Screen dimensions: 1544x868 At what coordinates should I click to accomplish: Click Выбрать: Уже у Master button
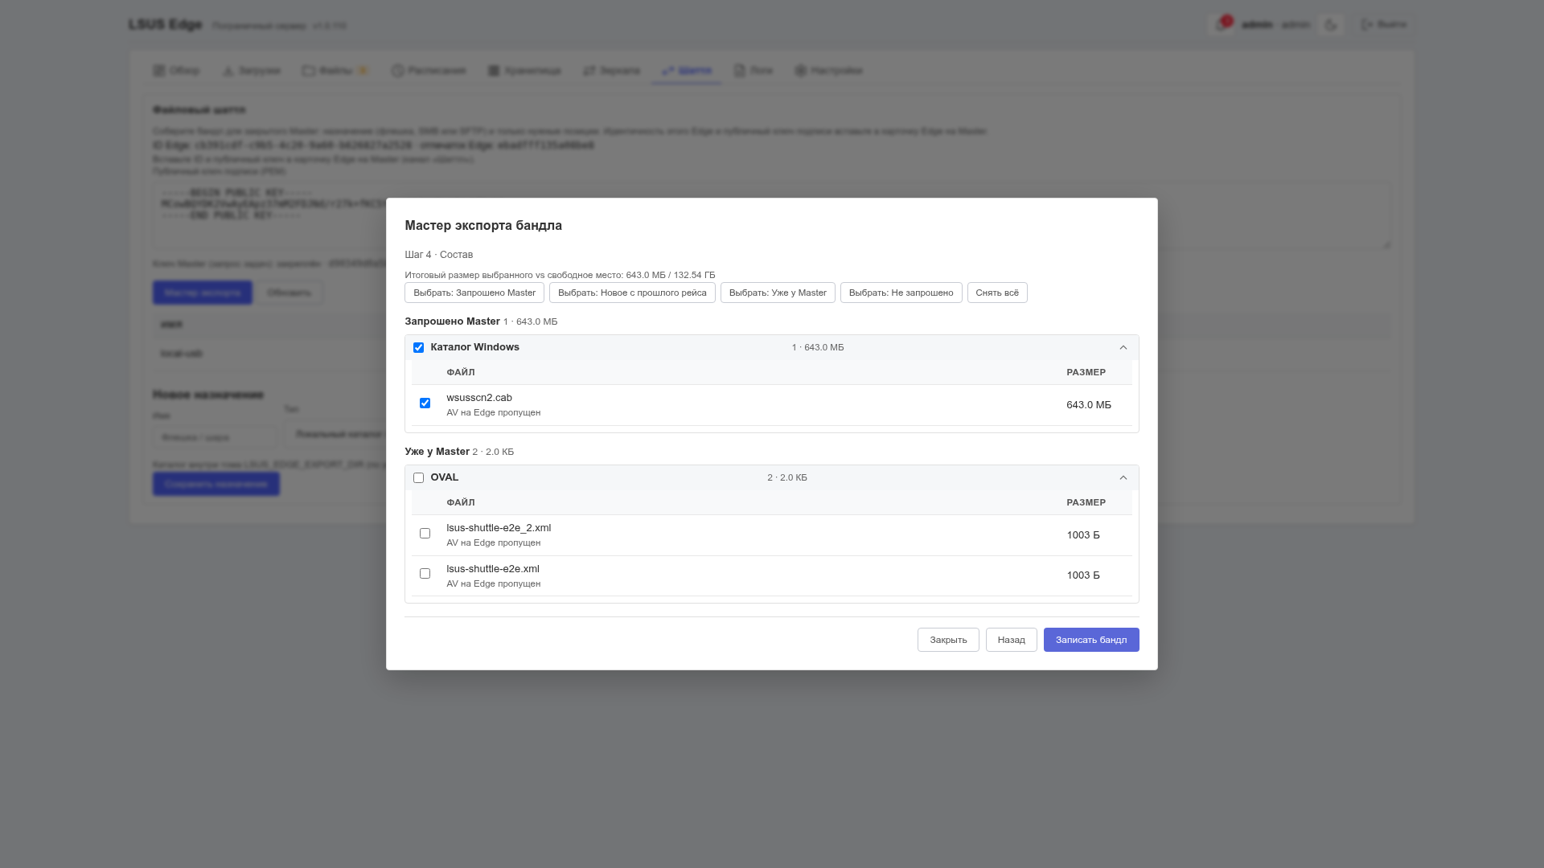click(778, 293)
